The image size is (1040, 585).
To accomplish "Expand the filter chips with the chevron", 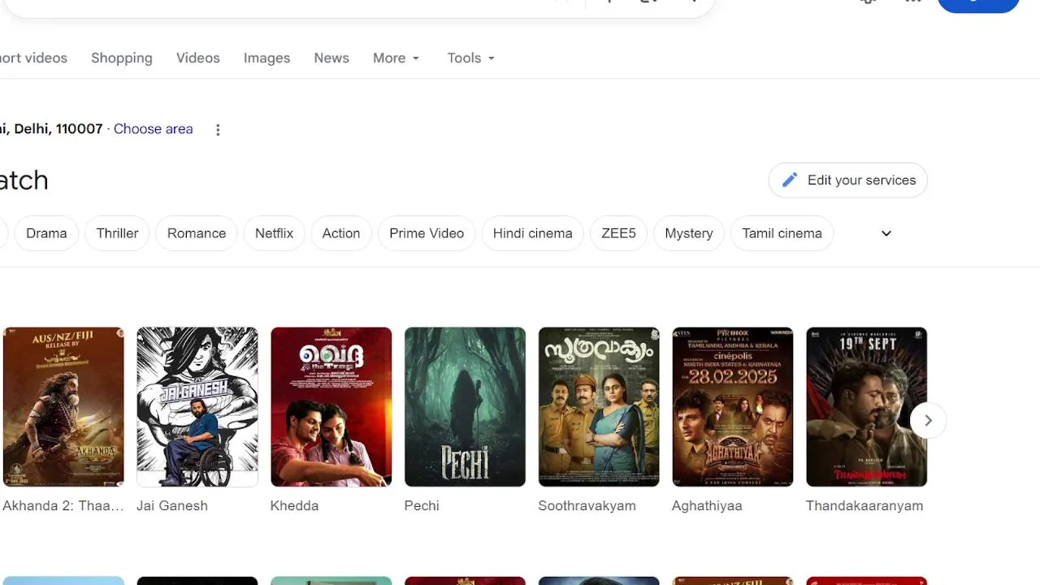I will coord(886,233).
